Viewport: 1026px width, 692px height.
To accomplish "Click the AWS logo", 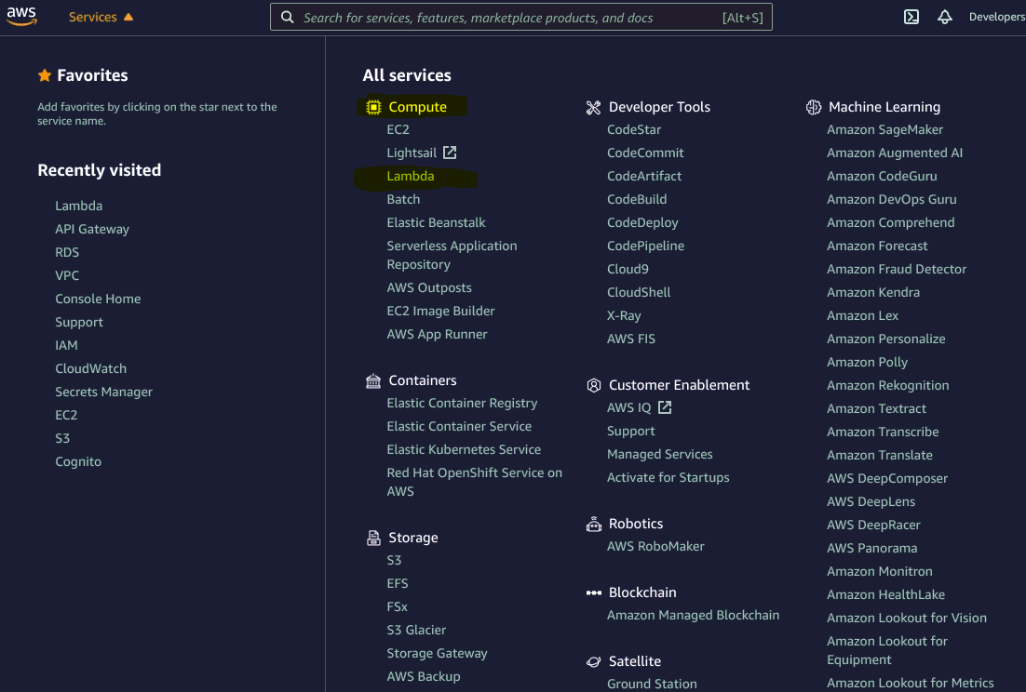I will [21, 17].
